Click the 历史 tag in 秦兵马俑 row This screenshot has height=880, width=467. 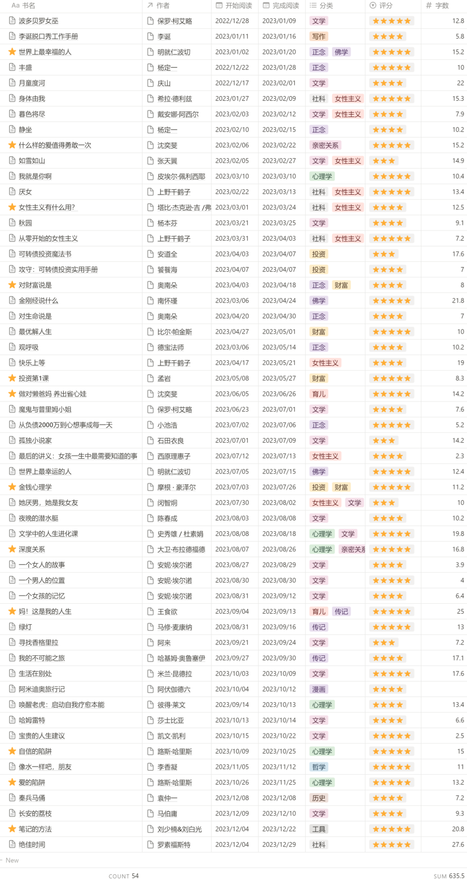[x=319, y=798]
